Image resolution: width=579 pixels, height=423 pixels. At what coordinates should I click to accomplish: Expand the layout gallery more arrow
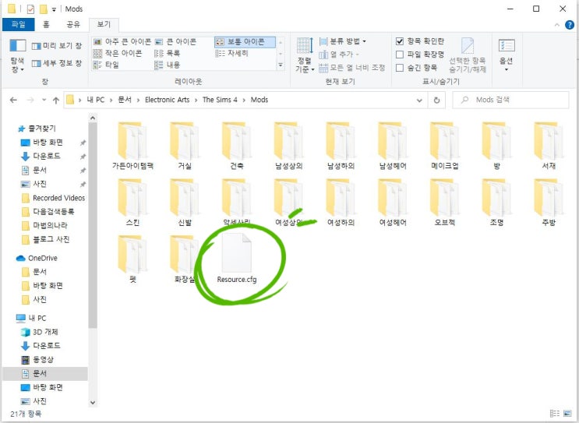pyautogui.click(x=281, y=65)
